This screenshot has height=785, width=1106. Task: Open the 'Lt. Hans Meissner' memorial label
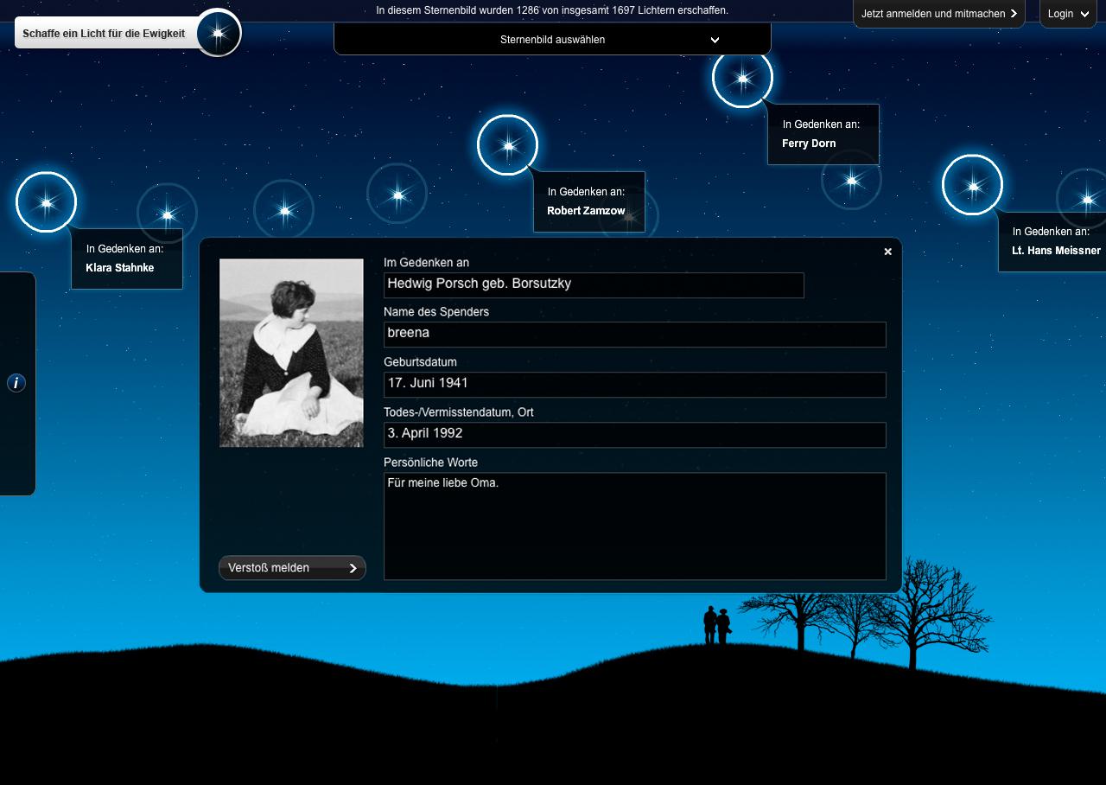coord(1052,242)
